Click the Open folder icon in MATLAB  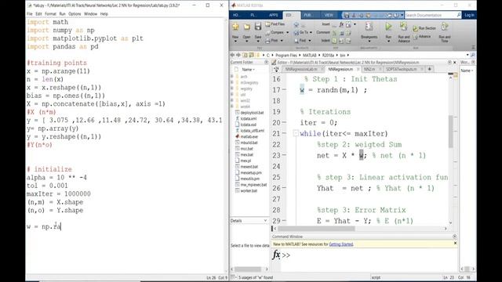pyautogui.click(x=246, y=27)
